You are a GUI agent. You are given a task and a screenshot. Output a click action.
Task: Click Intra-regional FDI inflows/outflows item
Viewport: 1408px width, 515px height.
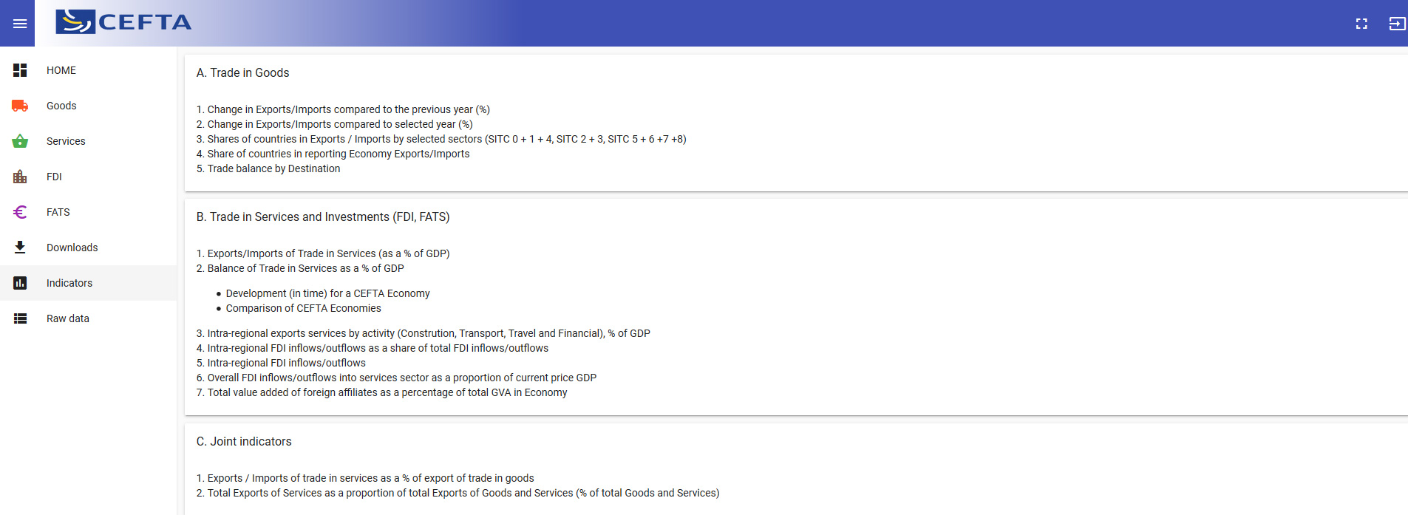(x=286, y=363)
